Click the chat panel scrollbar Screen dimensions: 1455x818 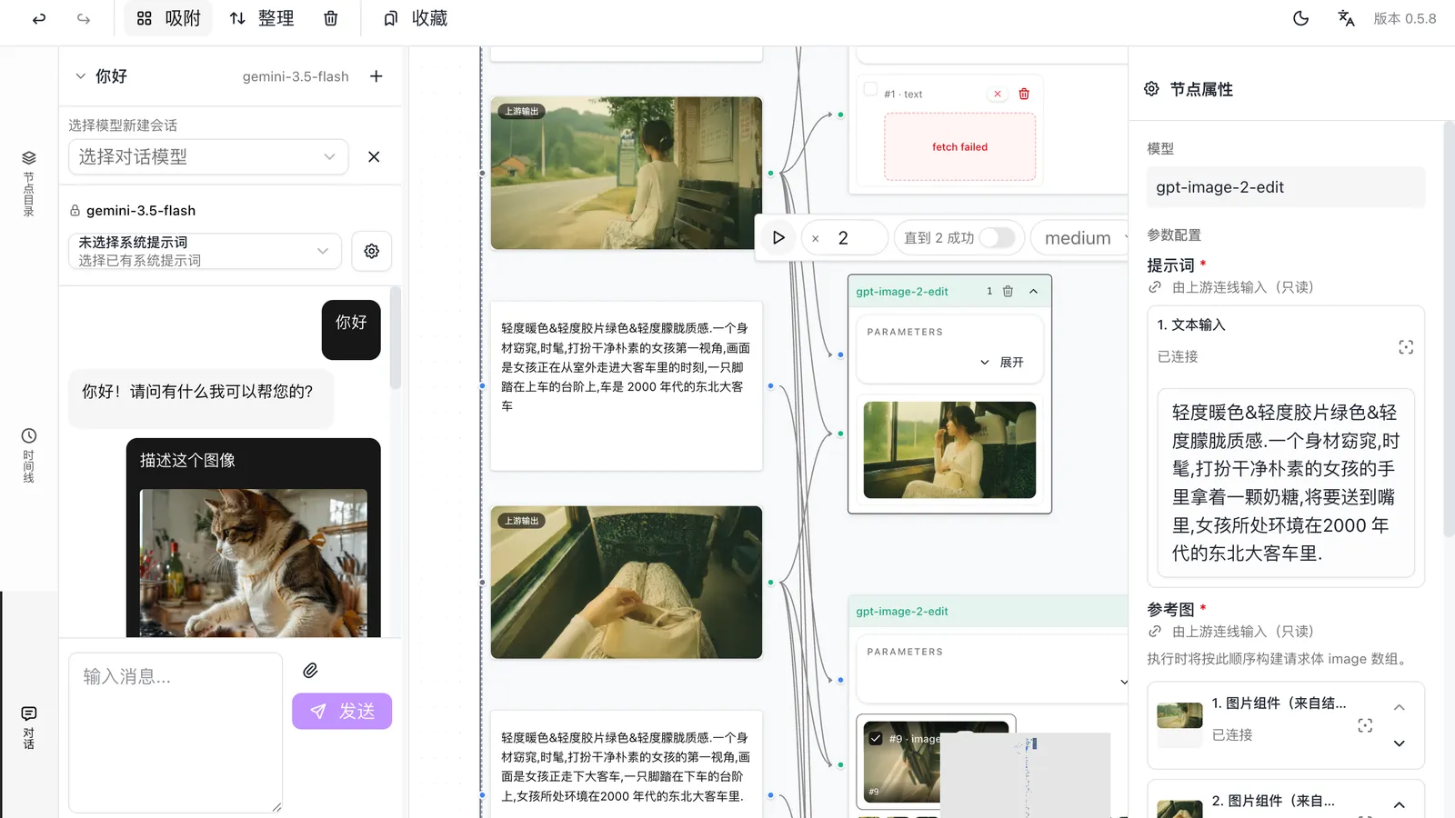396,338
